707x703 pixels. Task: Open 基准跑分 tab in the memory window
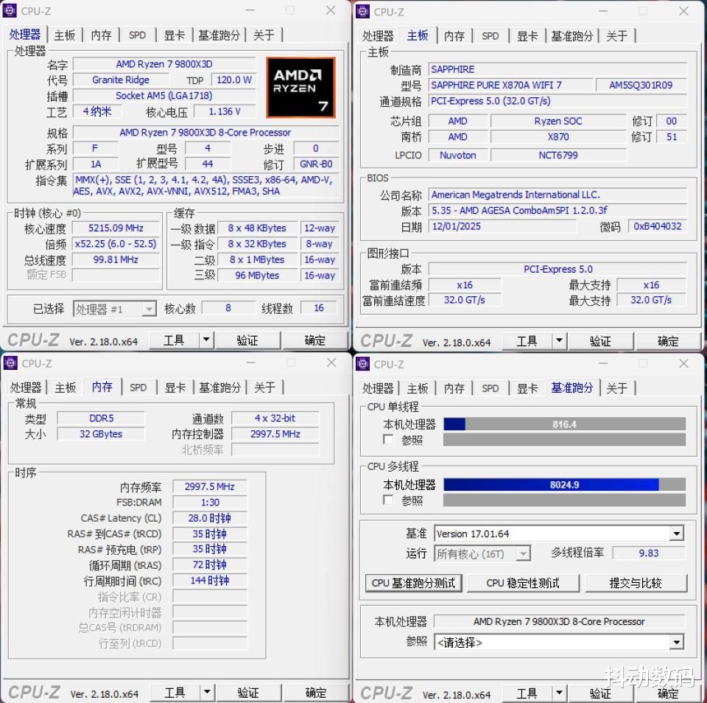(x=219, y=388)
